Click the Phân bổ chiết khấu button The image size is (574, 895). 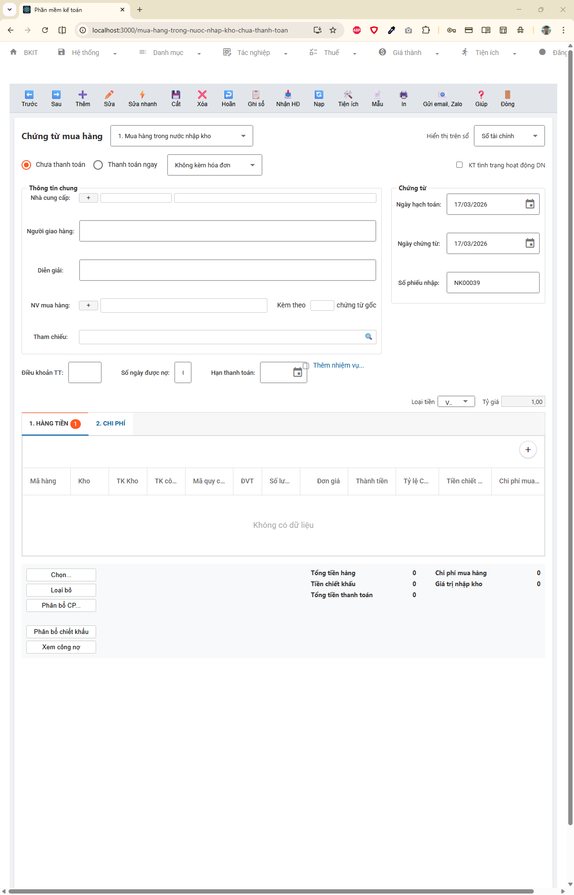point(61,632)
